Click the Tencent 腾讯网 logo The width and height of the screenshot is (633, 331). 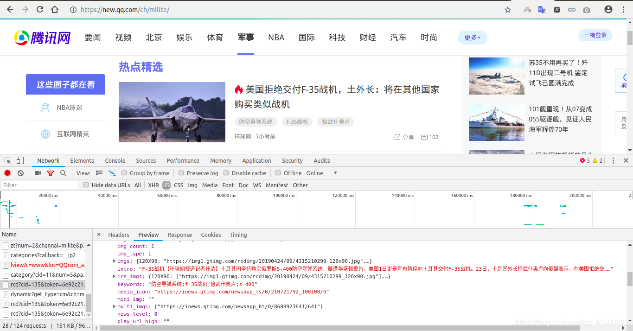coord(42,38)
